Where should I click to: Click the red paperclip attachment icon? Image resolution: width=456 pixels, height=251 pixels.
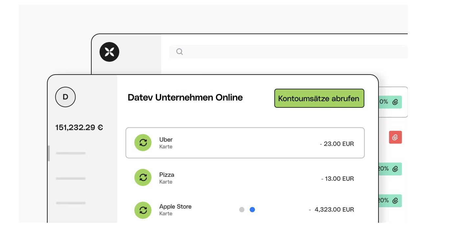tap(396, 137)
